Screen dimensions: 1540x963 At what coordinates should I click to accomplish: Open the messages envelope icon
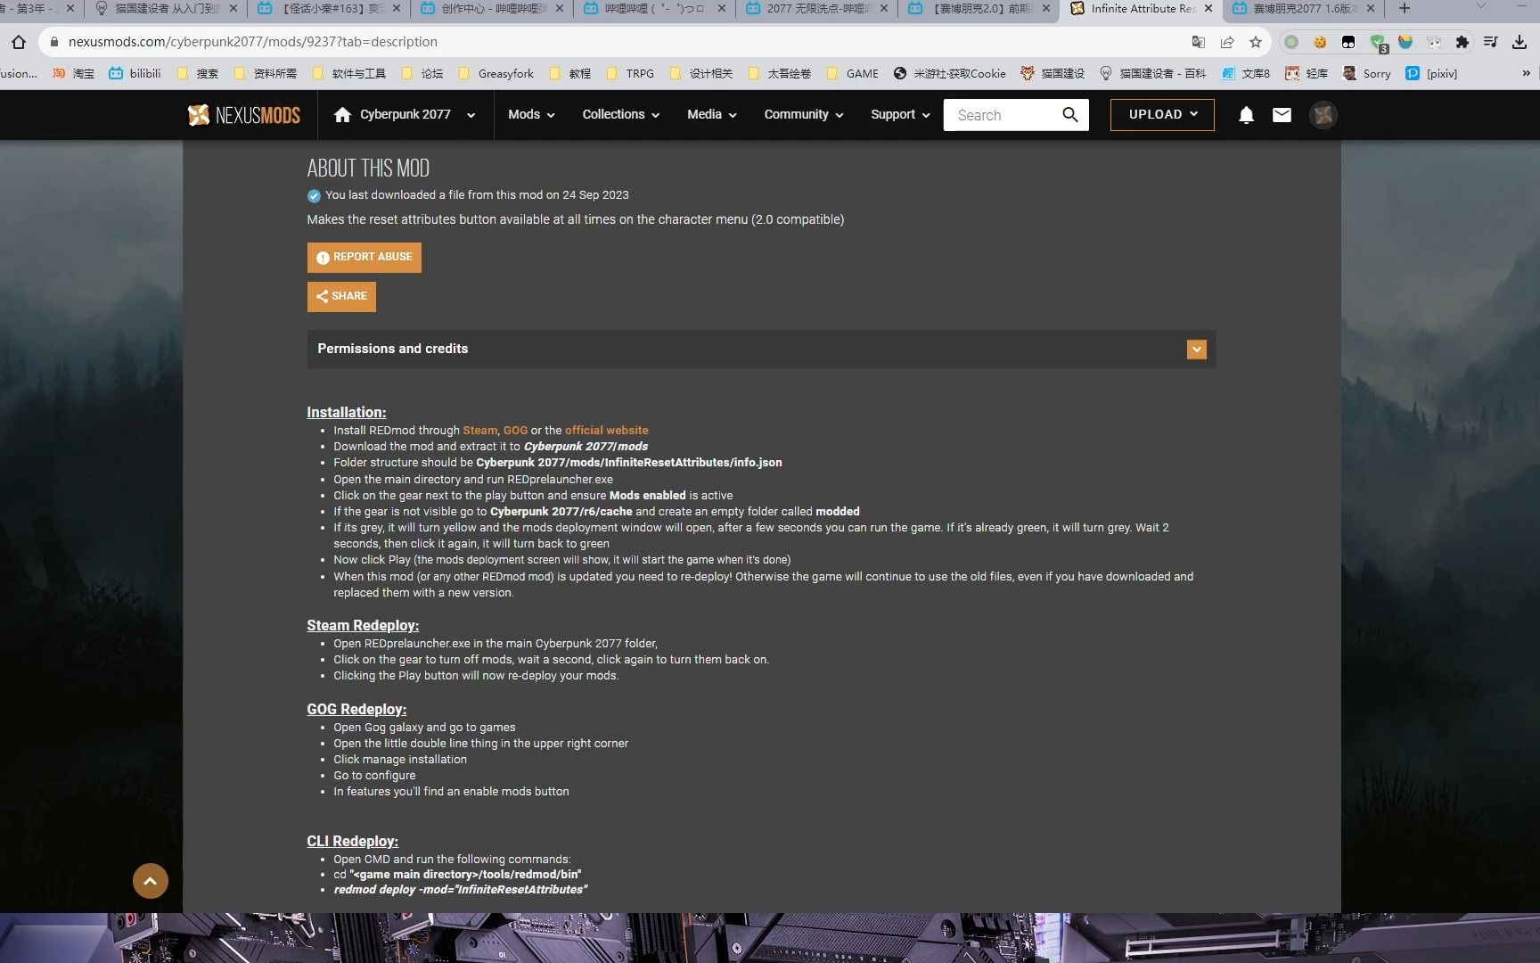coord(1282,115)
